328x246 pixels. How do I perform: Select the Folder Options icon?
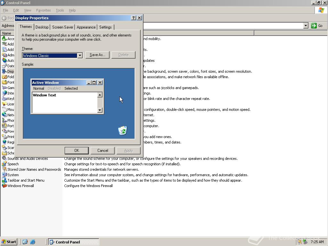[x=4, y=77]
